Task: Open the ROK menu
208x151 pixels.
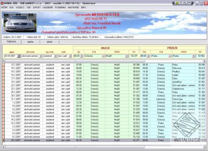Action: coord(12,7)
